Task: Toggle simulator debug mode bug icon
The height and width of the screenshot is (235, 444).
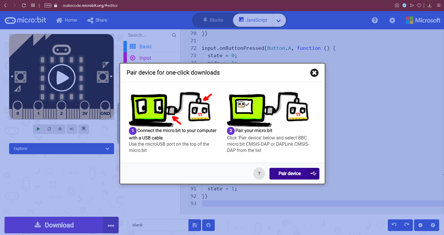Action: pos(60,129)
